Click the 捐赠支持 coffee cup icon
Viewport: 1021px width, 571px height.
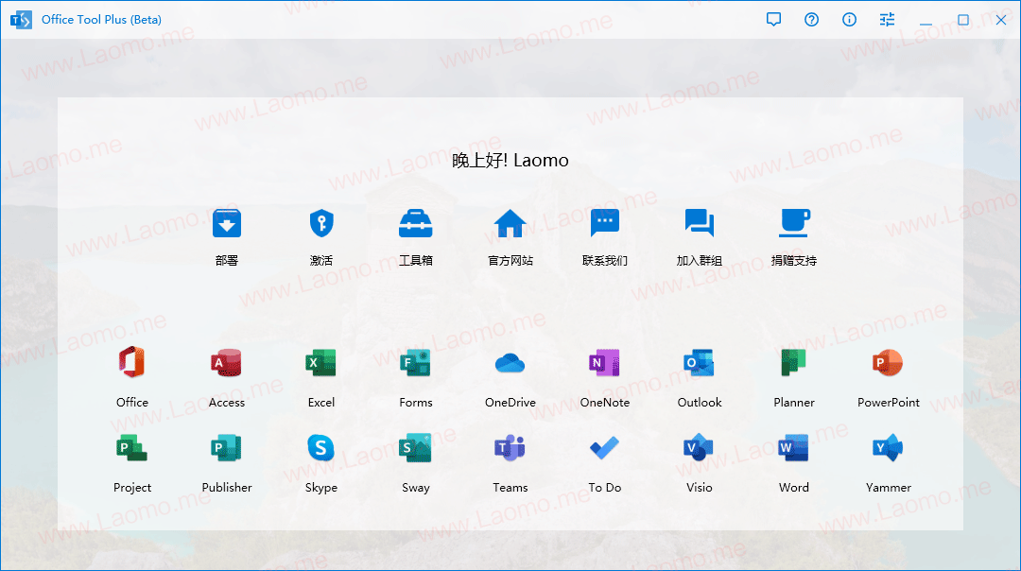[x=794, y=224]
